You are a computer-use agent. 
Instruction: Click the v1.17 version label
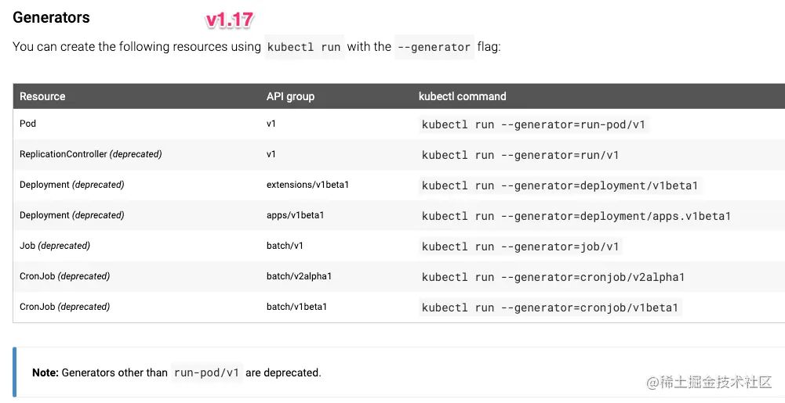(229, 20)
